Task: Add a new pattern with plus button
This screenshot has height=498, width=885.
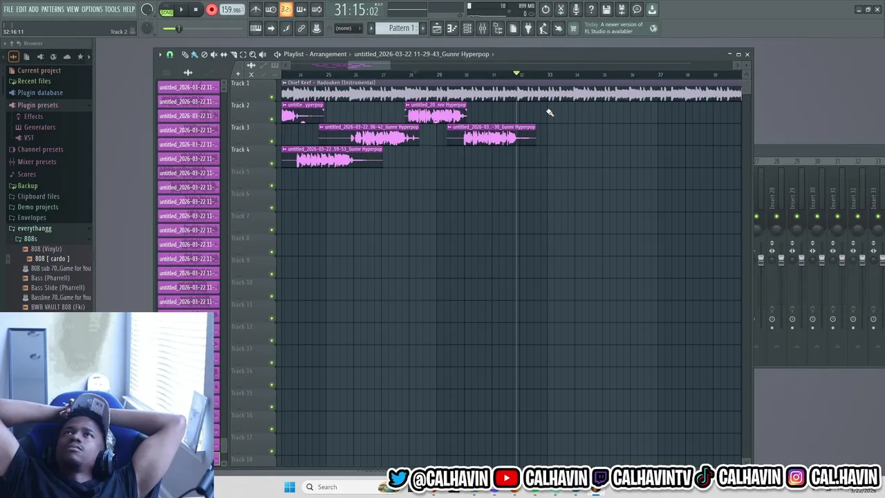Action: (x=422, y=28)
